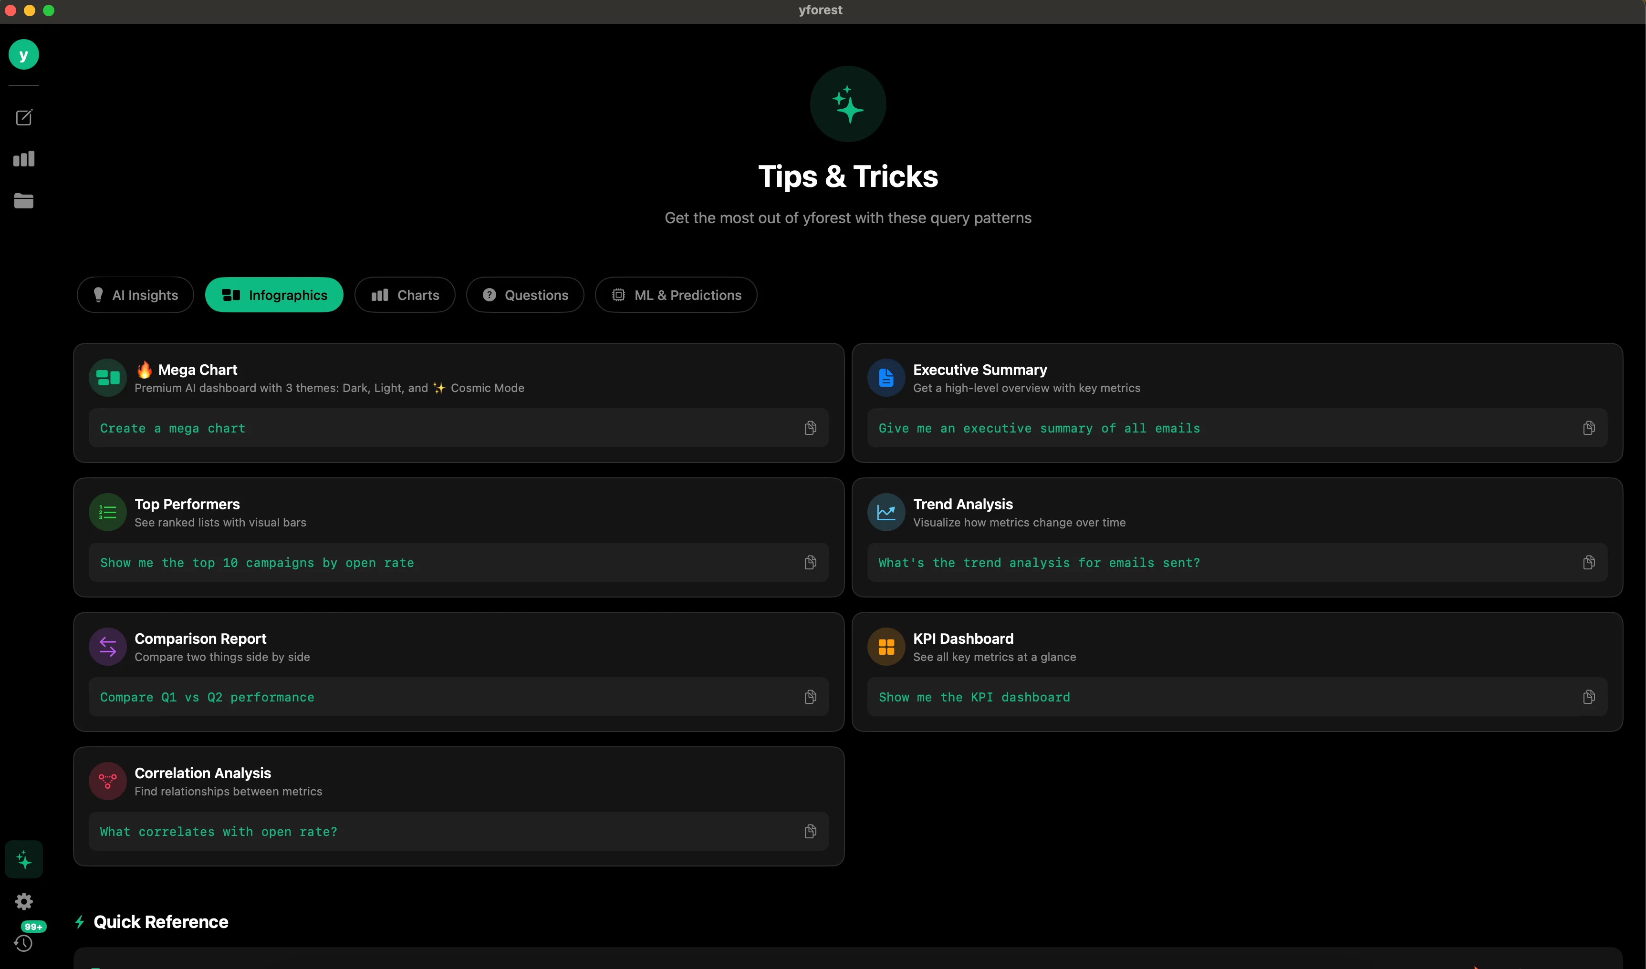
Task: Click the Executive Summary blue document icon
Action: click(886, 378)
